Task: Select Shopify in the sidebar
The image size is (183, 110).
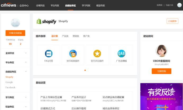Action: (x=9, y=77)
